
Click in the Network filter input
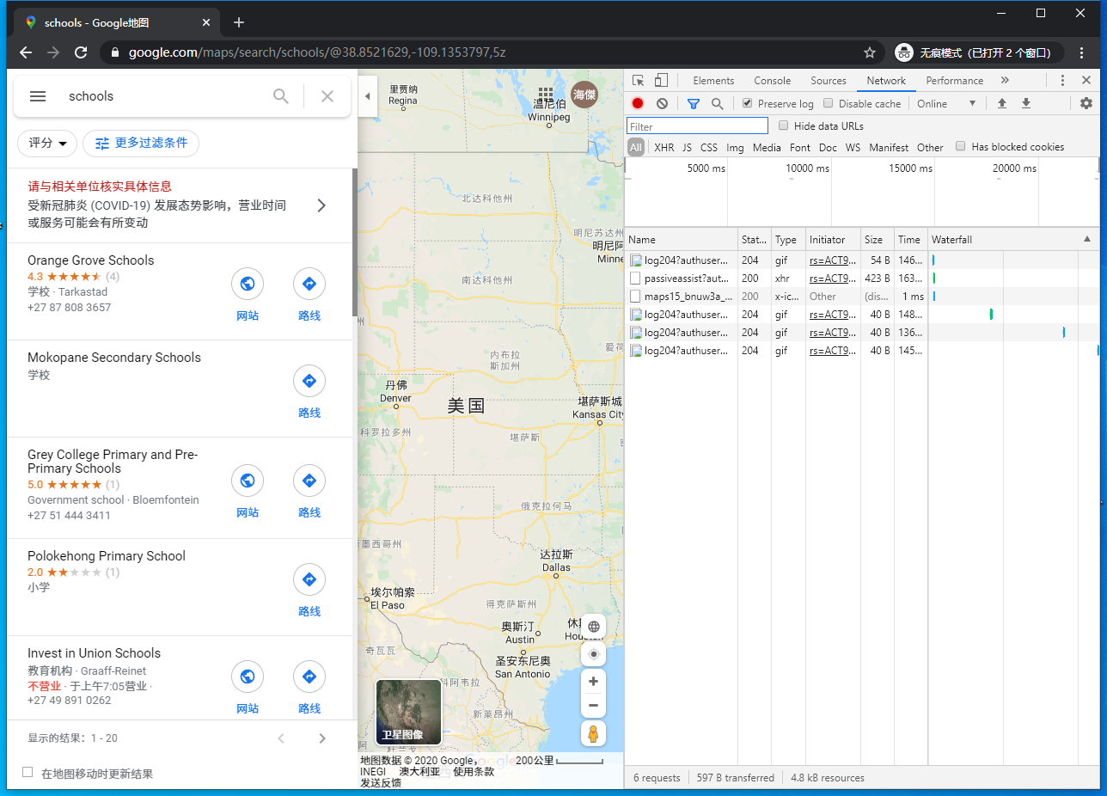(x=698, y=126)
